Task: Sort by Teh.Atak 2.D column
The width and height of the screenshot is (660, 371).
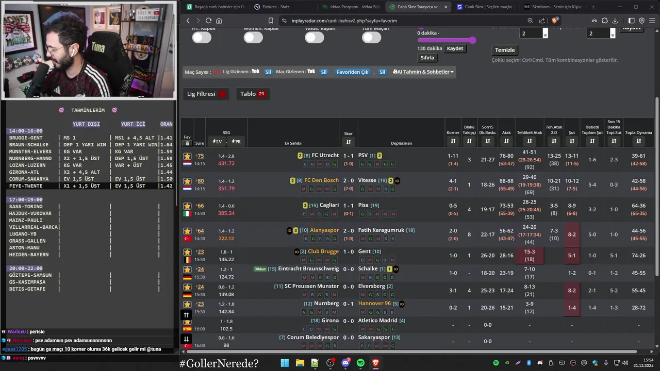Action: pos(554,141)
